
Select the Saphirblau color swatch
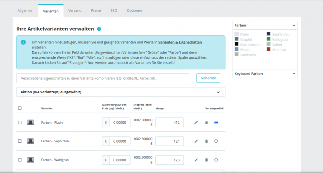tap(269, 34)
